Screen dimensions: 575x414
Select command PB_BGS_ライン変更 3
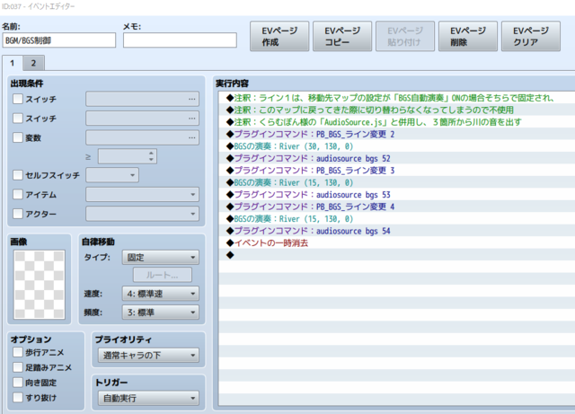(x=397, y=171)
